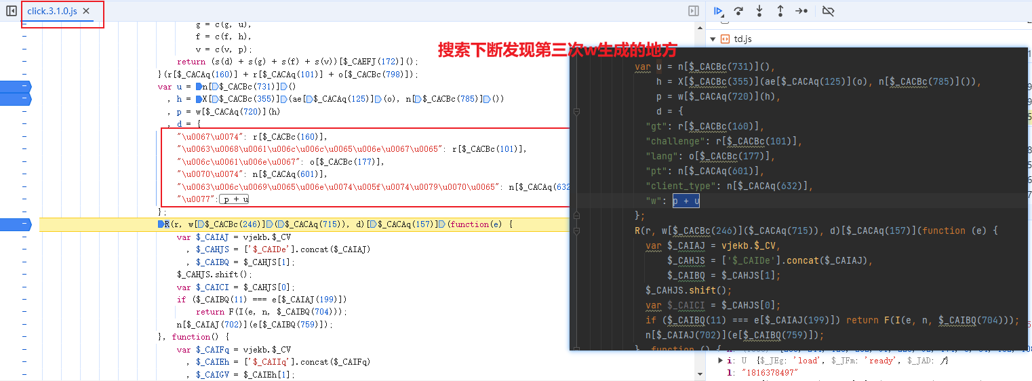Remove gutter breakpoint on 'var u' line
The height and width of the screenshot is (381, 1032).
(x=15, y=87)
